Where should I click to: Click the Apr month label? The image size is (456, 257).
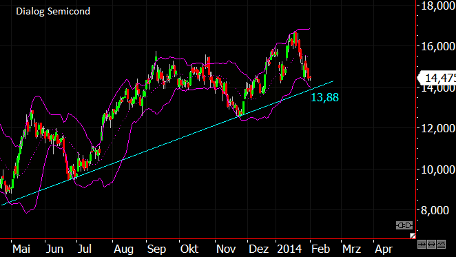(x=384, y=249)
